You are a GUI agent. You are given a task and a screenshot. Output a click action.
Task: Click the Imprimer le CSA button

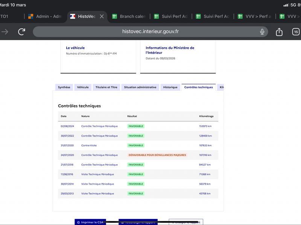pyautogui.click(x=90, y=222)
